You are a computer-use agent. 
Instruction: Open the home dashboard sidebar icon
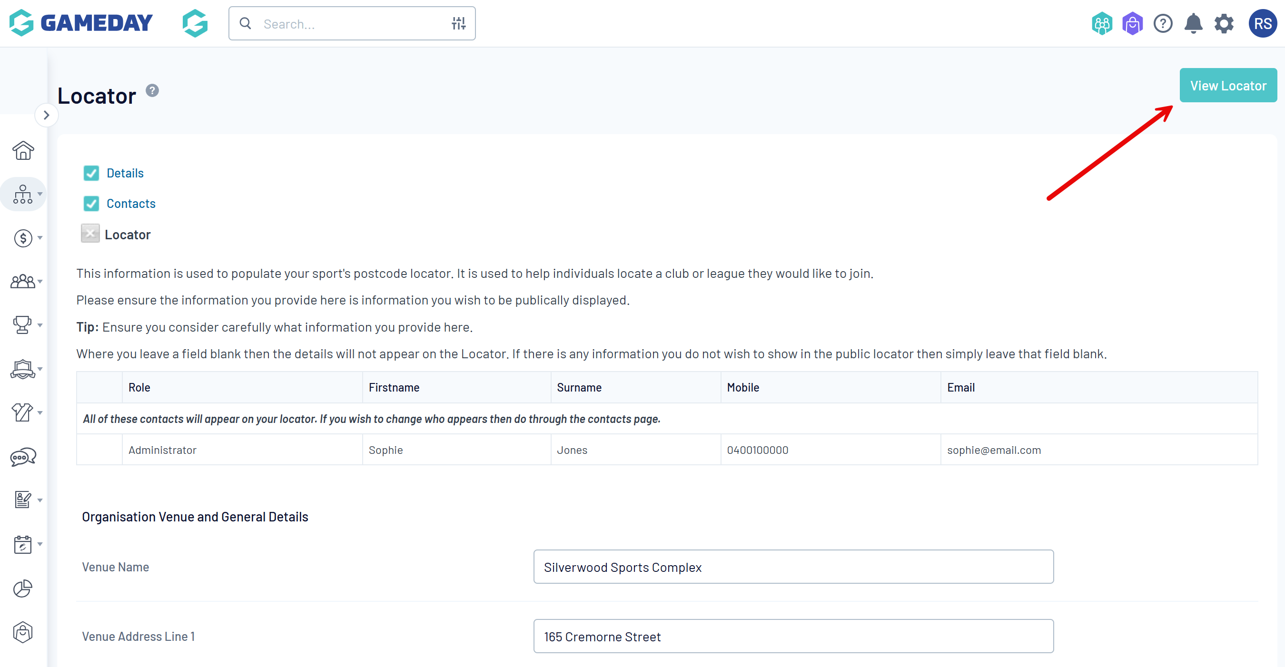click(x=23, y=150)
